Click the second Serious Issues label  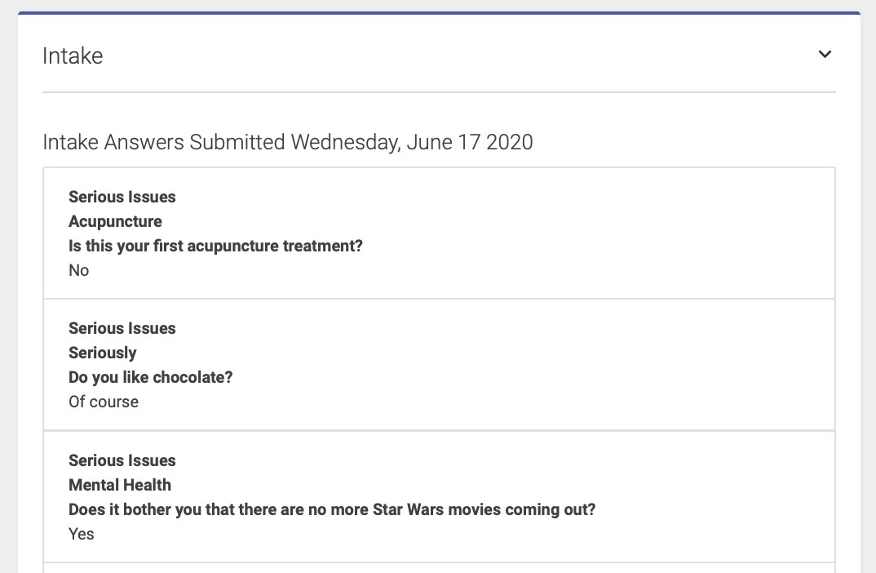pos(122,328)
